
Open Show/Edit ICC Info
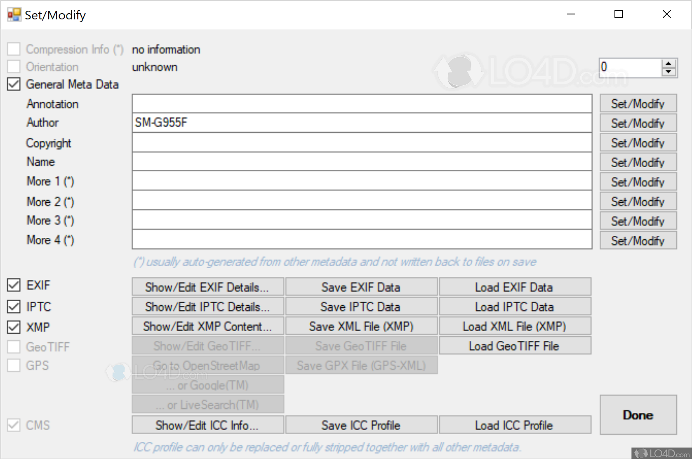point(207,425)
